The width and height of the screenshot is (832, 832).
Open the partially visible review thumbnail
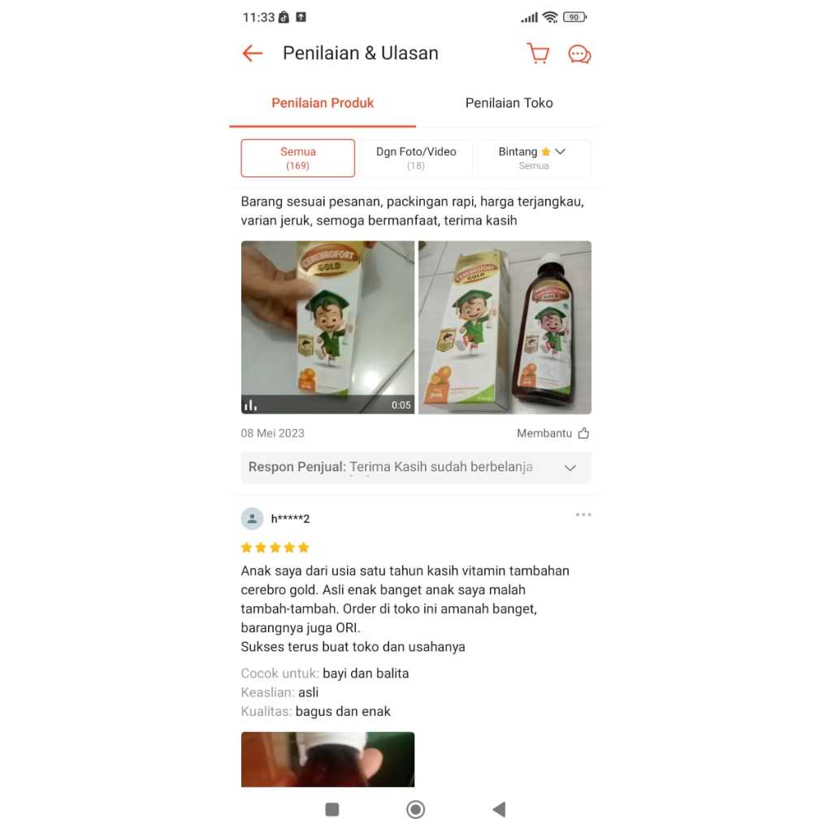pyautogui.click(x=328, y=760)
